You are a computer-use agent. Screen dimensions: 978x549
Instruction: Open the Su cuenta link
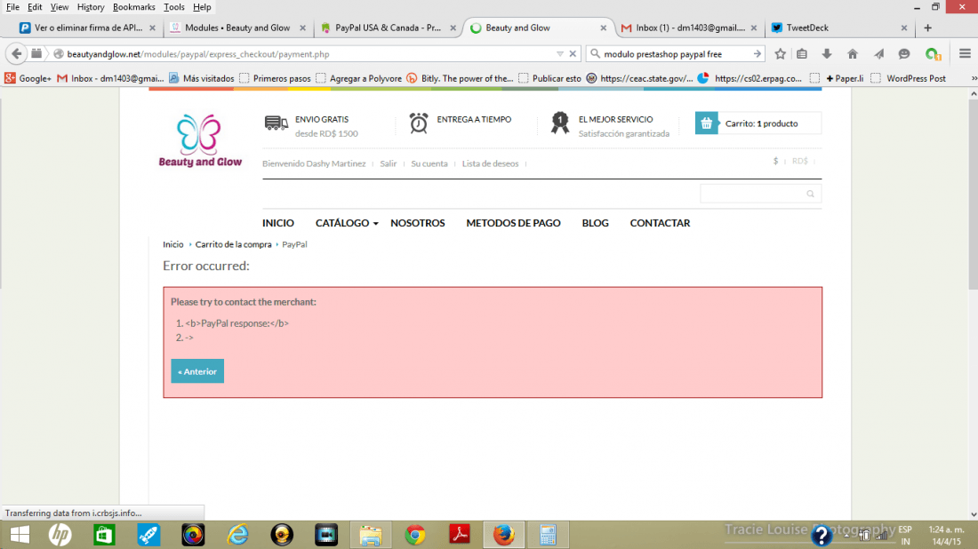(429, 163)
